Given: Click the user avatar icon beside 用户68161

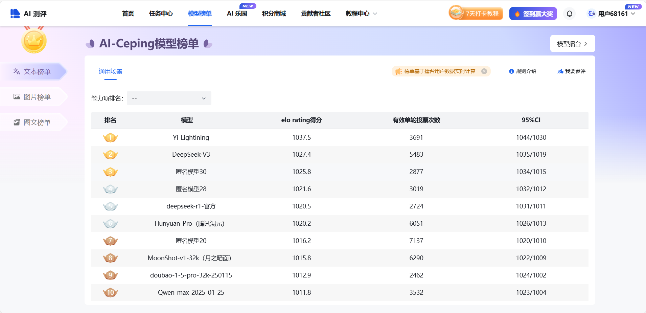Looking at the screenshot, I should pyautogui.click(x=592, y=14).
